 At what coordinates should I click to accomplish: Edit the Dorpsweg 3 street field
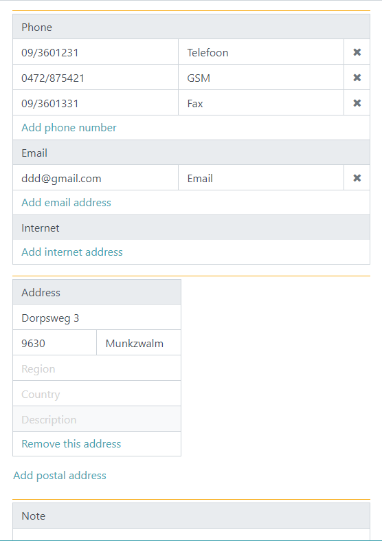(97, 318)
